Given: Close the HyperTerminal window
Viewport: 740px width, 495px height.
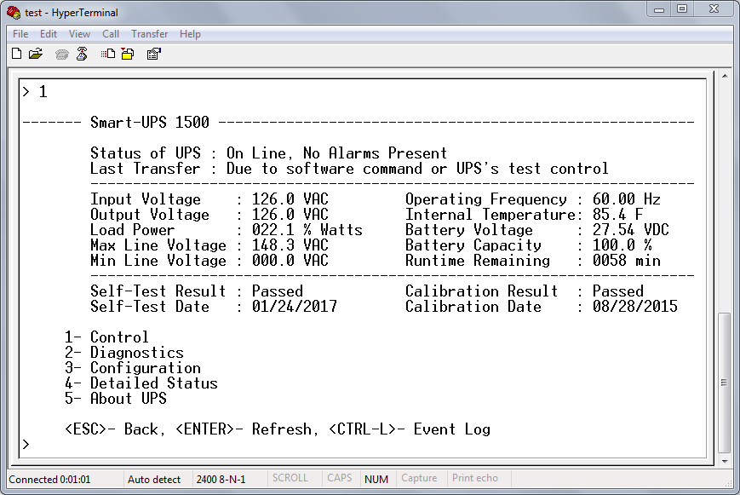Looking at the screenshot, I should coord(714,9).
